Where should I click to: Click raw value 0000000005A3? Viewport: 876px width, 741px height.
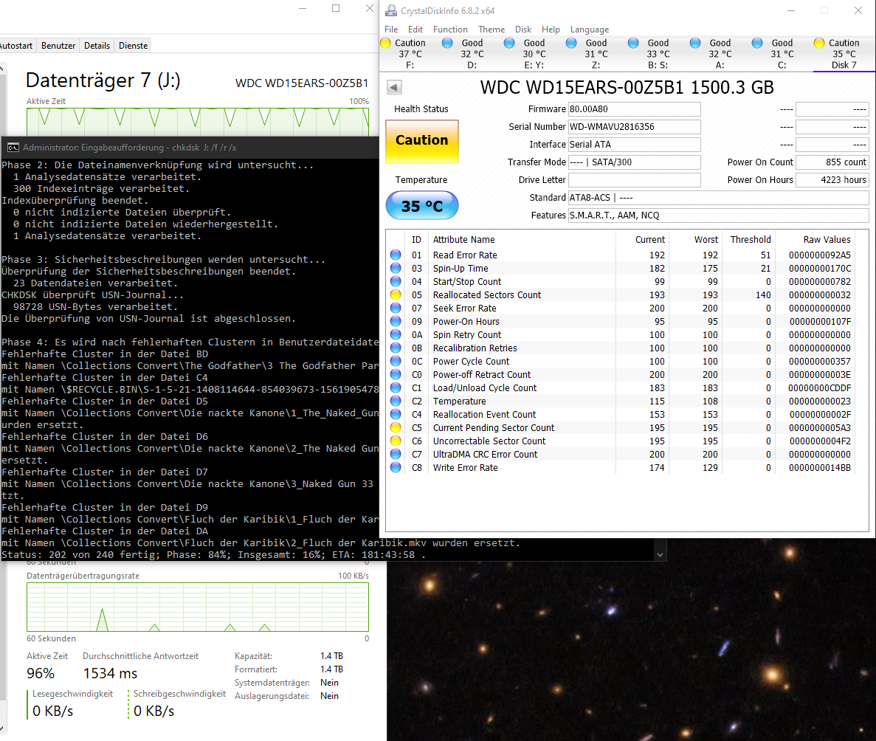click(x=820, y=427)
